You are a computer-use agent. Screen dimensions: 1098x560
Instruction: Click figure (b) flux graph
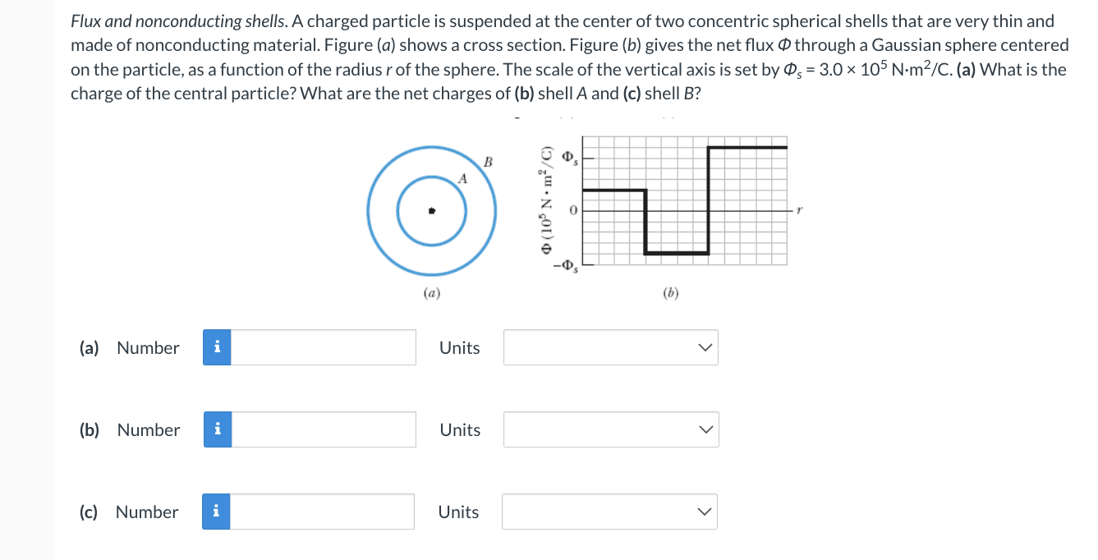686,201
